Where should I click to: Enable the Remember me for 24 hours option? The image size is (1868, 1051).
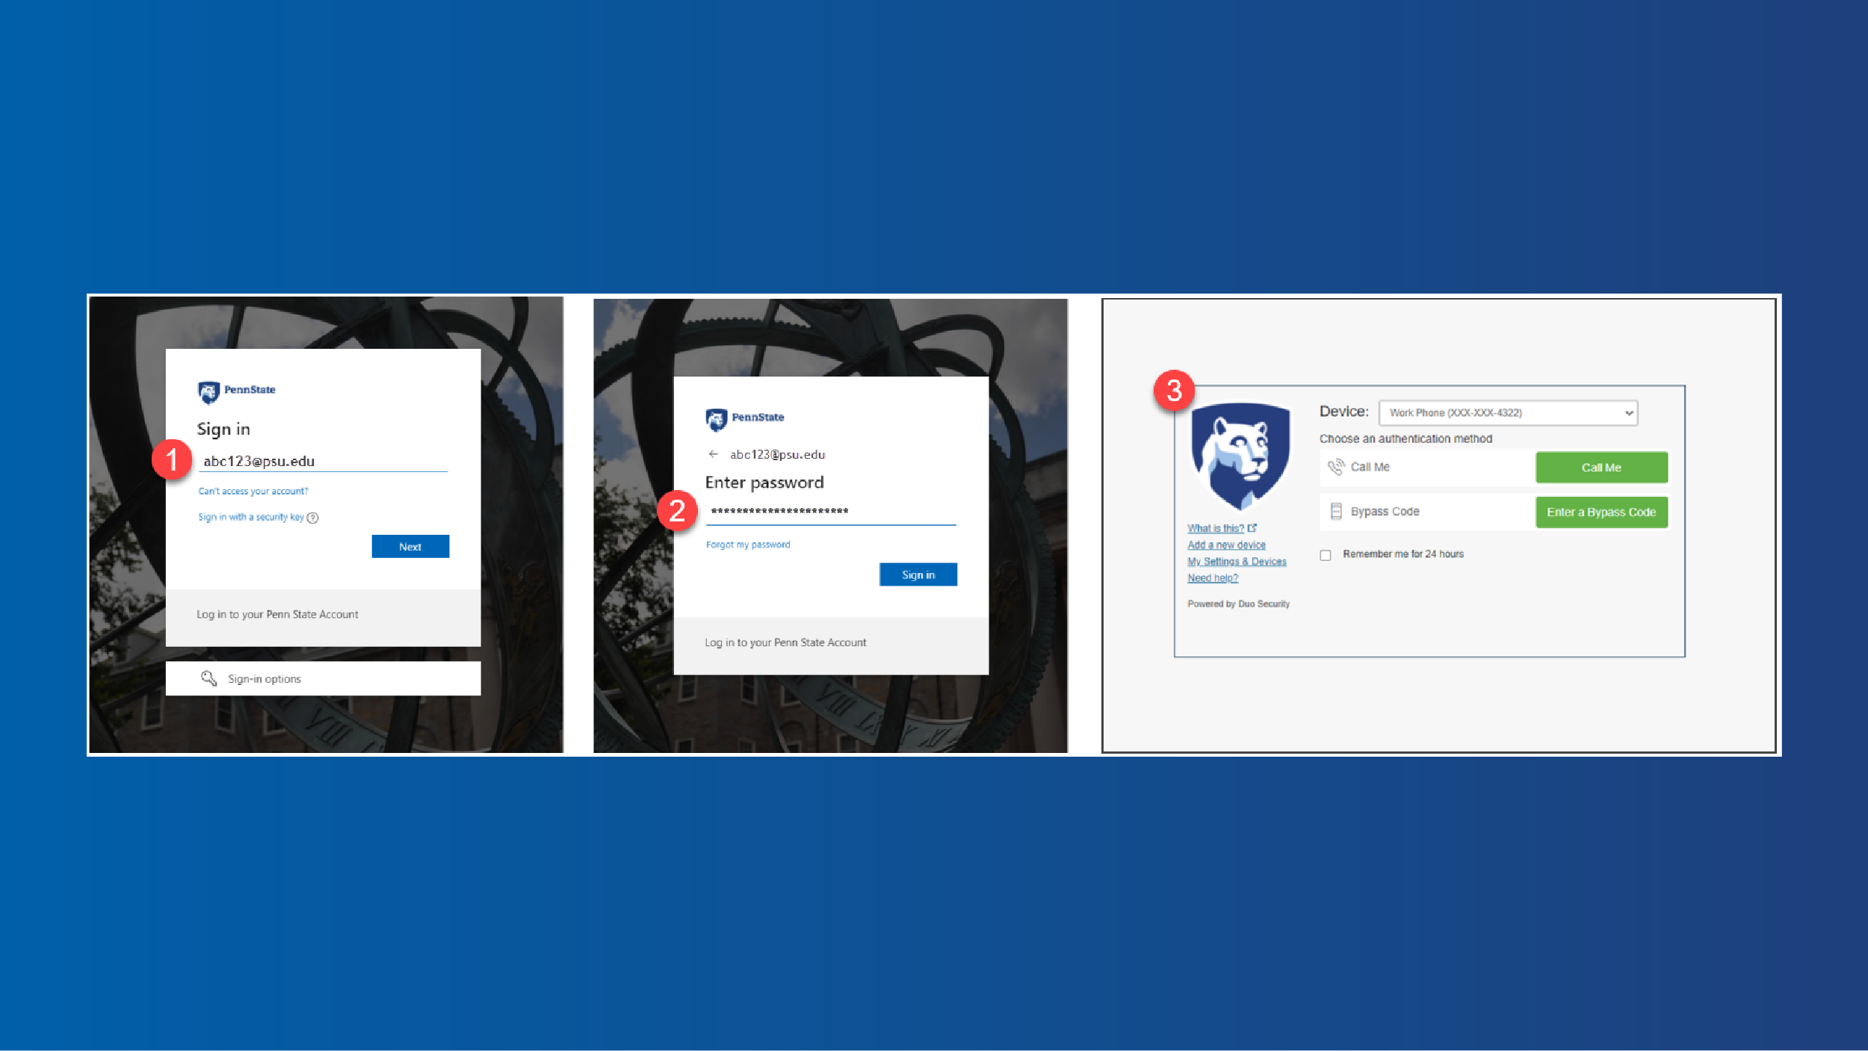click(1326, 553)
